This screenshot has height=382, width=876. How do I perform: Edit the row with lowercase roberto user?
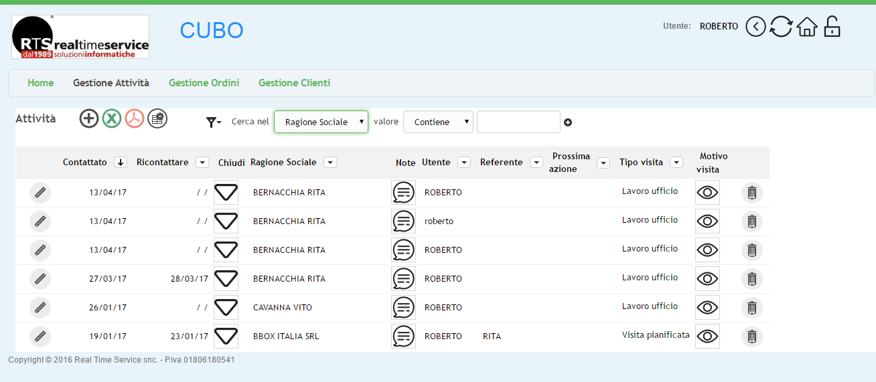click(x=40, y=221)
